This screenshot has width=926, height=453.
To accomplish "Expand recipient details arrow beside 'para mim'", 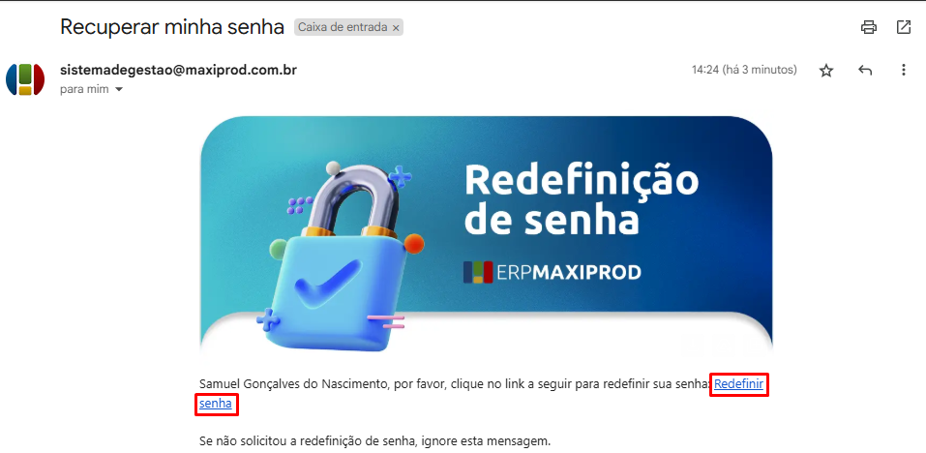I will tap(119, 90).
